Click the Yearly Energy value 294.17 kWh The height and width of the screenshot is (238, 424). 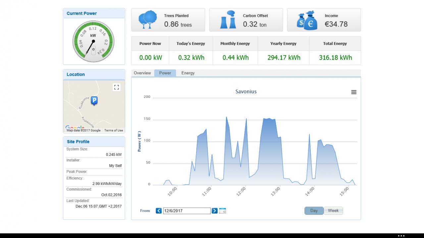pyautogui.click(x=284, y=58)
